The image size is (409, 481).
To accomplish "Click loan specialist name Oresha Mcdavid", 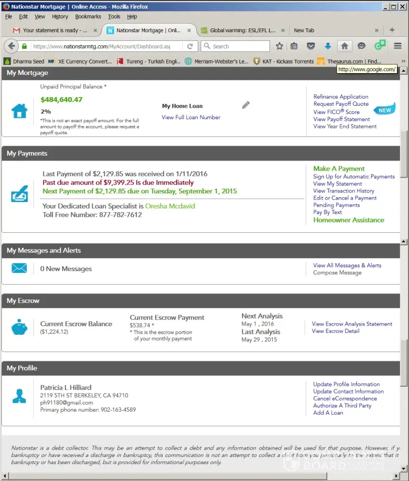I will click(x=170, y=206).
